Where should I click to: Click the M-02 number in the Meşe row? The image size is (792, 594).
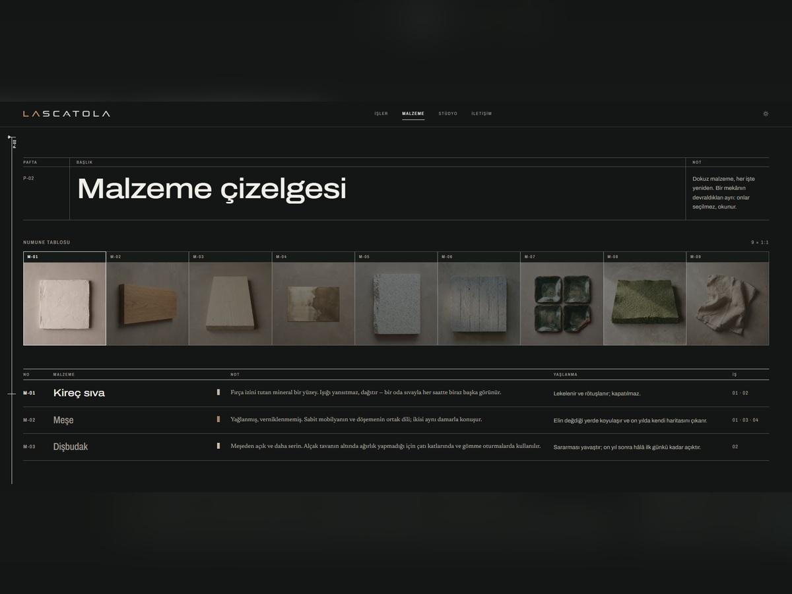coord(29,420)
